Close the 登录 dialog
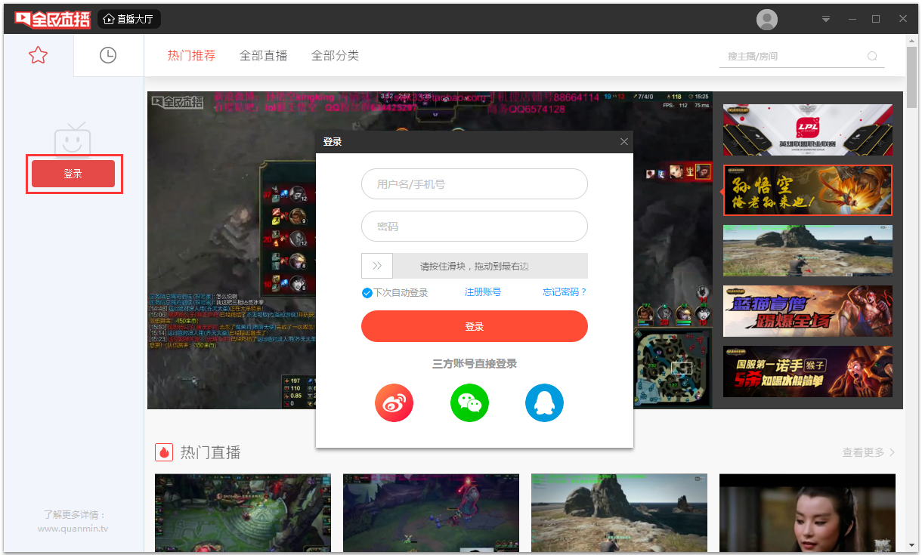This screenshot has height=555, width=922. click(623, 142)
